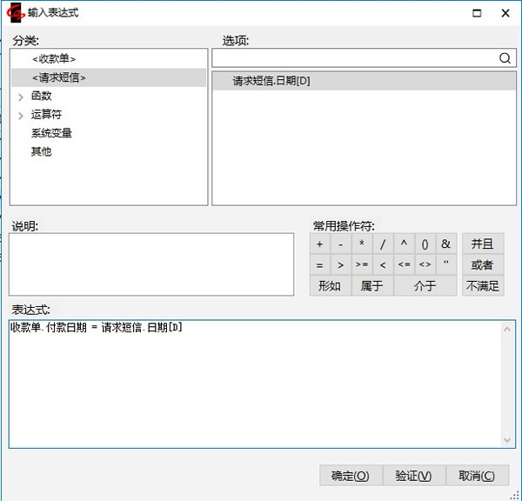Screen dimensions: 522x501
Task: Click the expression box scrollbar down arrow
Action: click(x=509, y=441)
